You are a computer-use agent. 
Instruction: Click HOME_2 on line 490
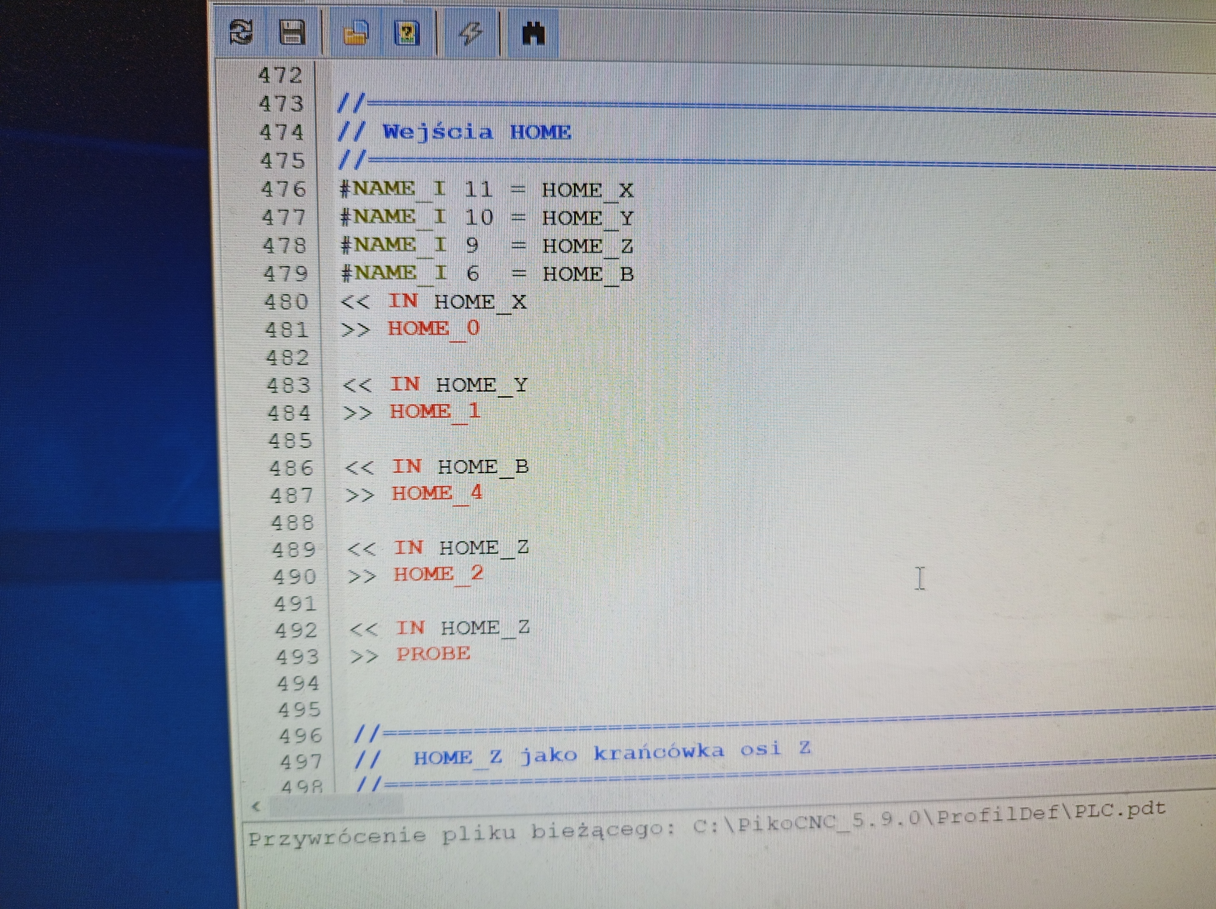click(438, 574)
